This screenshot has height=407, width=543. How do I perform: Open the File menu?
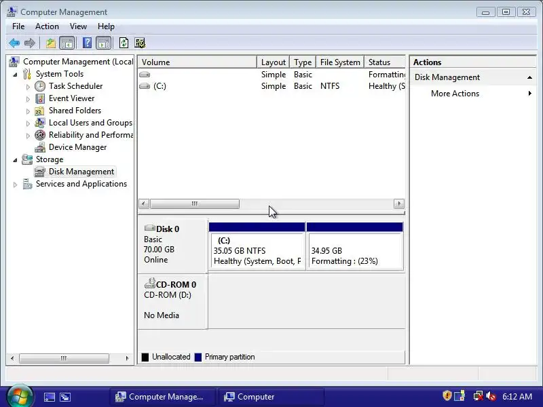coord(18,26)
